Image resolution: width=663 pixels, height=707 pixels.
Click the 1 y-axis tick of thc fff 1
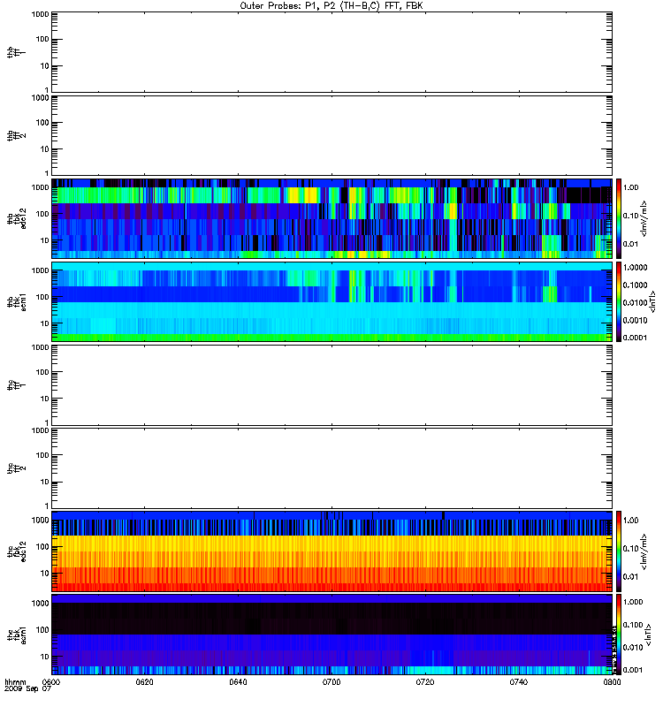(x=47, y=423)
